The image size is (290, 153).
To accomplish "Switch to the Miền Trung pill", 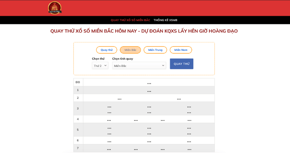I will (155, 50).
